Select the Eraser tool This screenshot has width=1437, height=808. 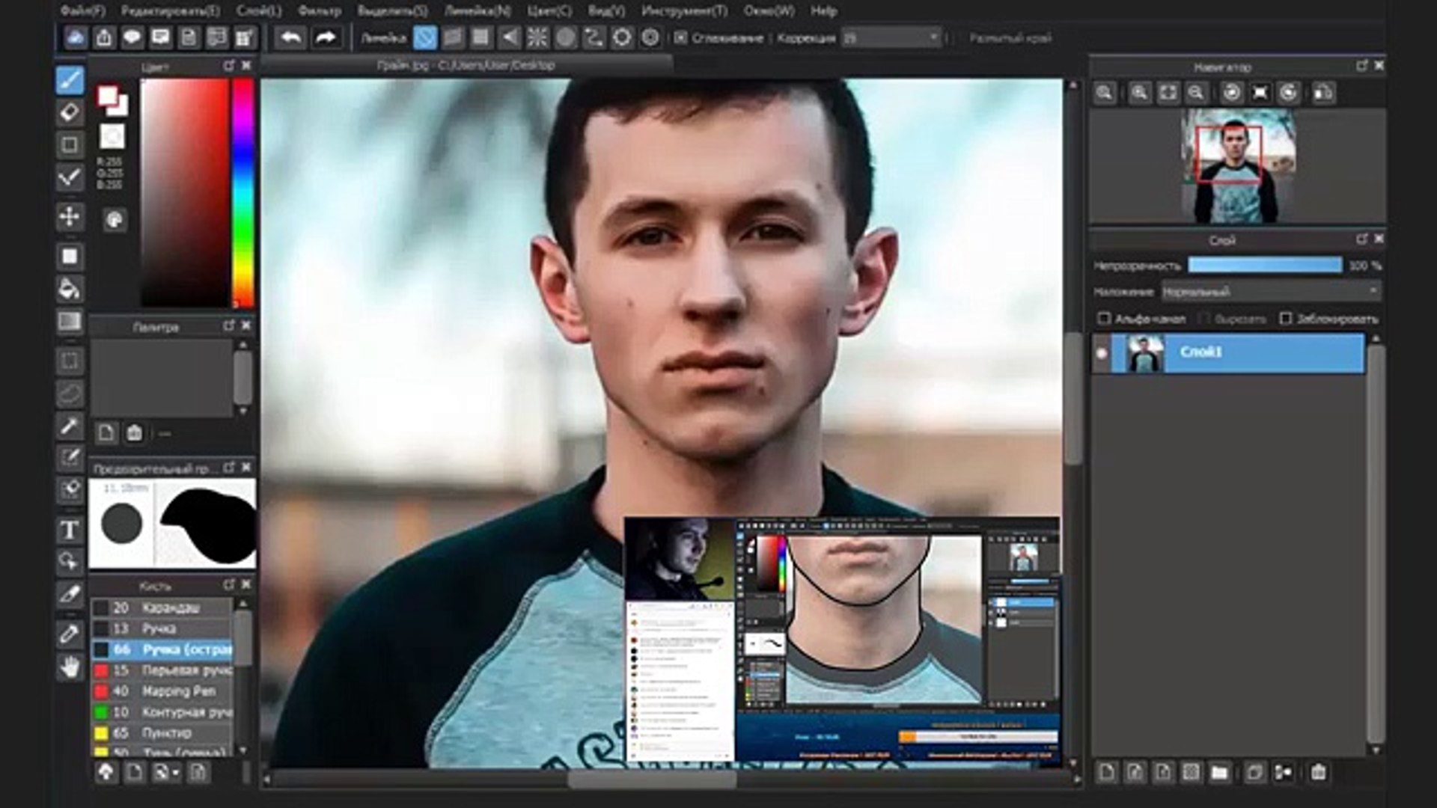click(70, 112)
